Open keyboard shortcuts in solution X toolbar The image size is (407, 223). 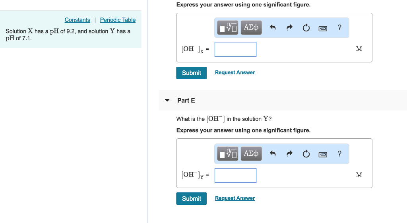[323, 28]
